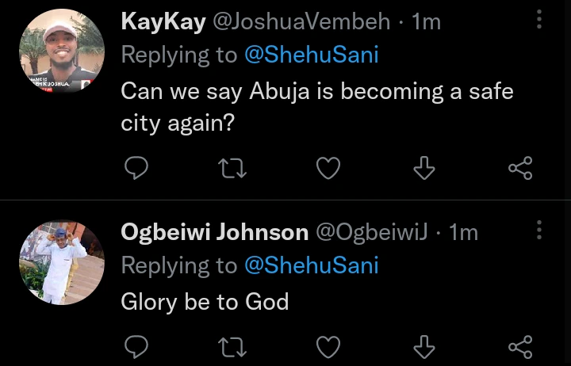Image resolution: width=571 pixels, height=366 pixels.
Task: Open KayKay's profile picture
Action: point(62,51)
